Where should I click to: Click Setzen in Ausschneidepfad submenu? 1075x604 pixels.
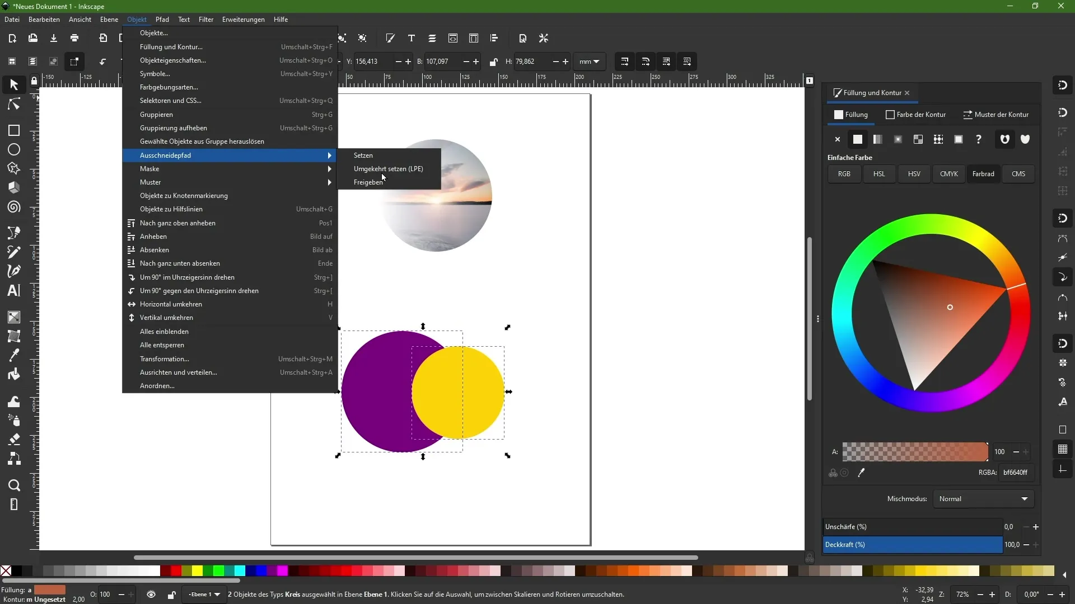[364, 155]
